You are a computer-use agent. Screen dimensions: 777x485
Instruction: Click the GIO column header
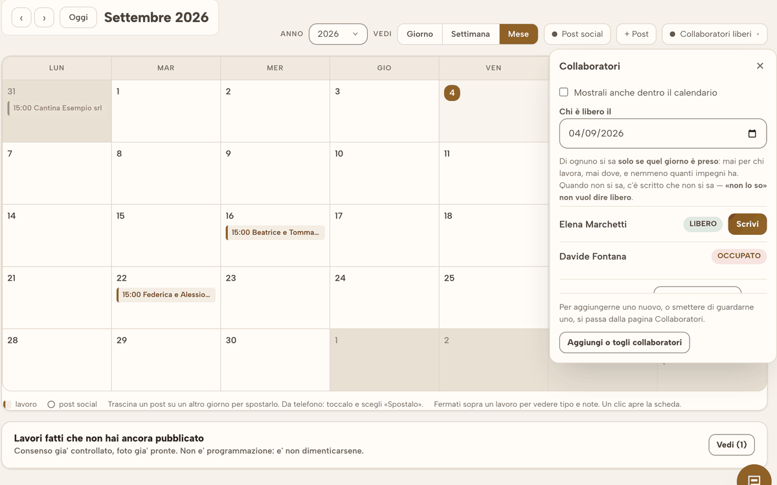[x=385, y=68]
